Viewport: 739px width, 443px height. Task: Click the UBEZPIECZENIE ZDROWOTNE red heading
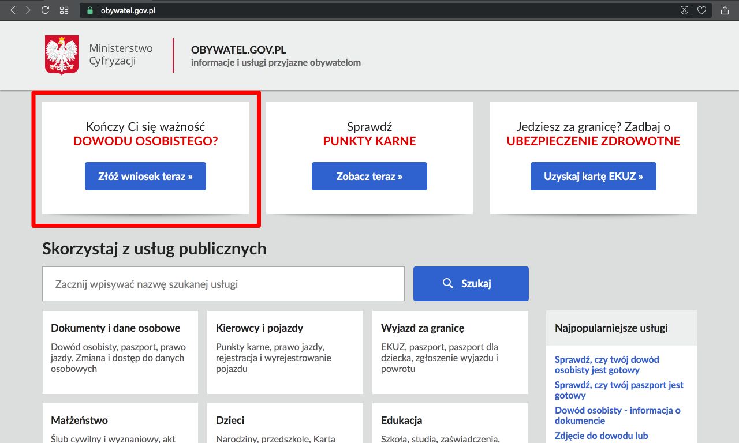[594, 141]
